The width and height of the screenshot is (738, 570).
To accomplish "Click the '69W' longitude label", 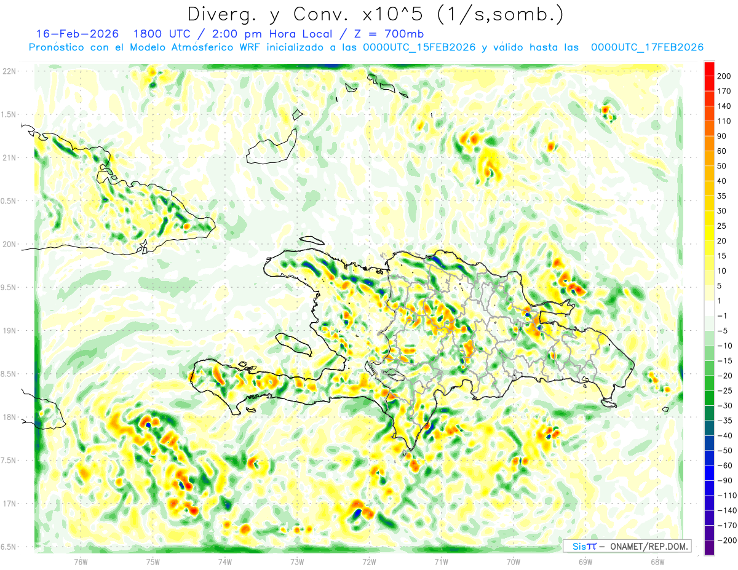I will [585, 561].
